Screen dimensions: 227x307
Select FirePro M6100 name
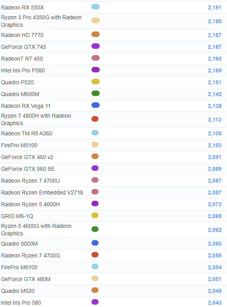point(19,267)
